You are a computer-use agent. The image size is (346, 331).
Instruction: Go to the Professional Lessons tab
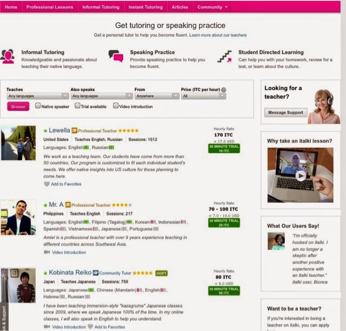coord(50,7)
